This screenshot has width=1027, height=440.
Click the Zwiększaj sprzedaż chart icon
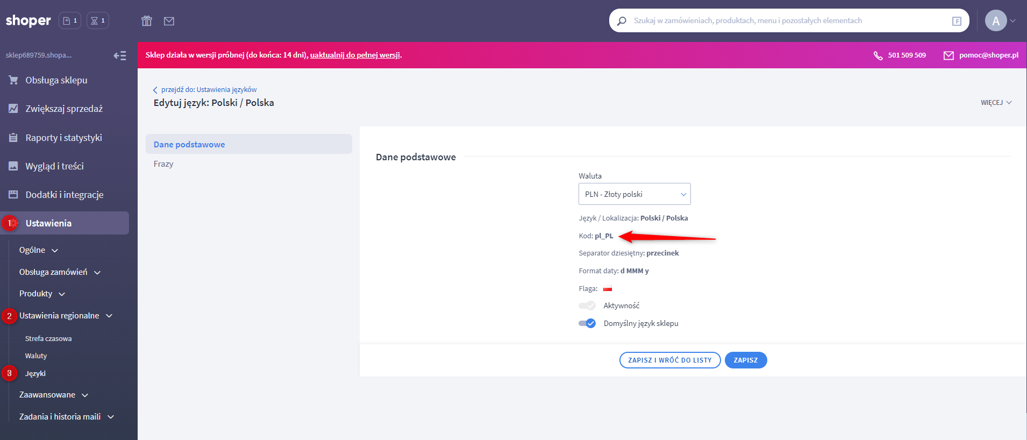pyautogui.click(x=13, y=109)
